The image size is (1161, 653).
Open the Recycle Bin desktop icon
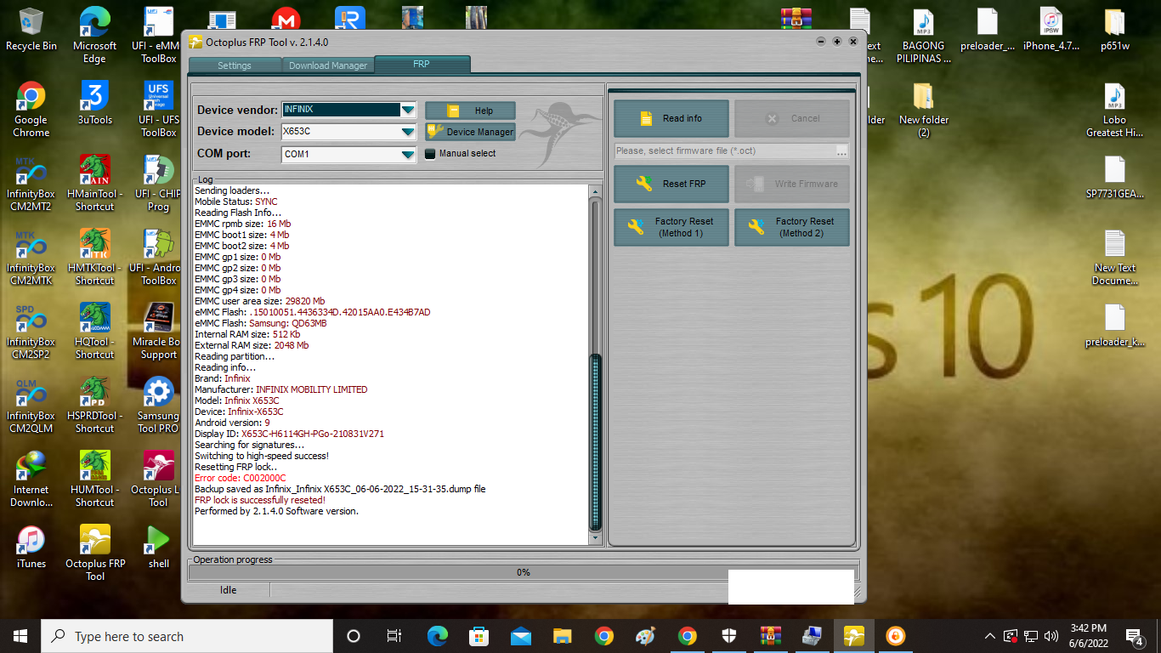(x=31, y=29)
